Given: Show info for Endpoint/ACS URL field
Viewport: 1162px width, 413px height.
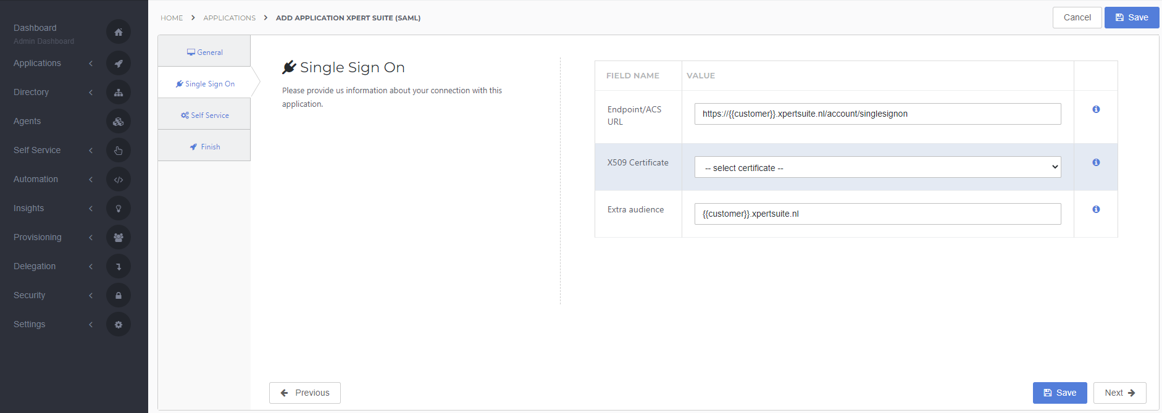Looking at the screenshot, I should pyautogui.click(x=1096, y=109).
